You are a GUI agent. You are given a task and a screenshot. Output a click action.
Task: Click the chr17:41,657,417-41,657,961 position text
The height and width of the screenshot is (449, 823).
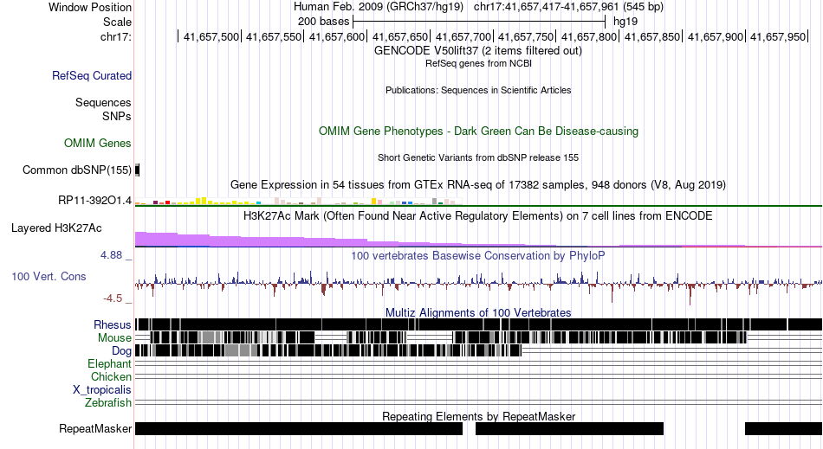[547, 7]
